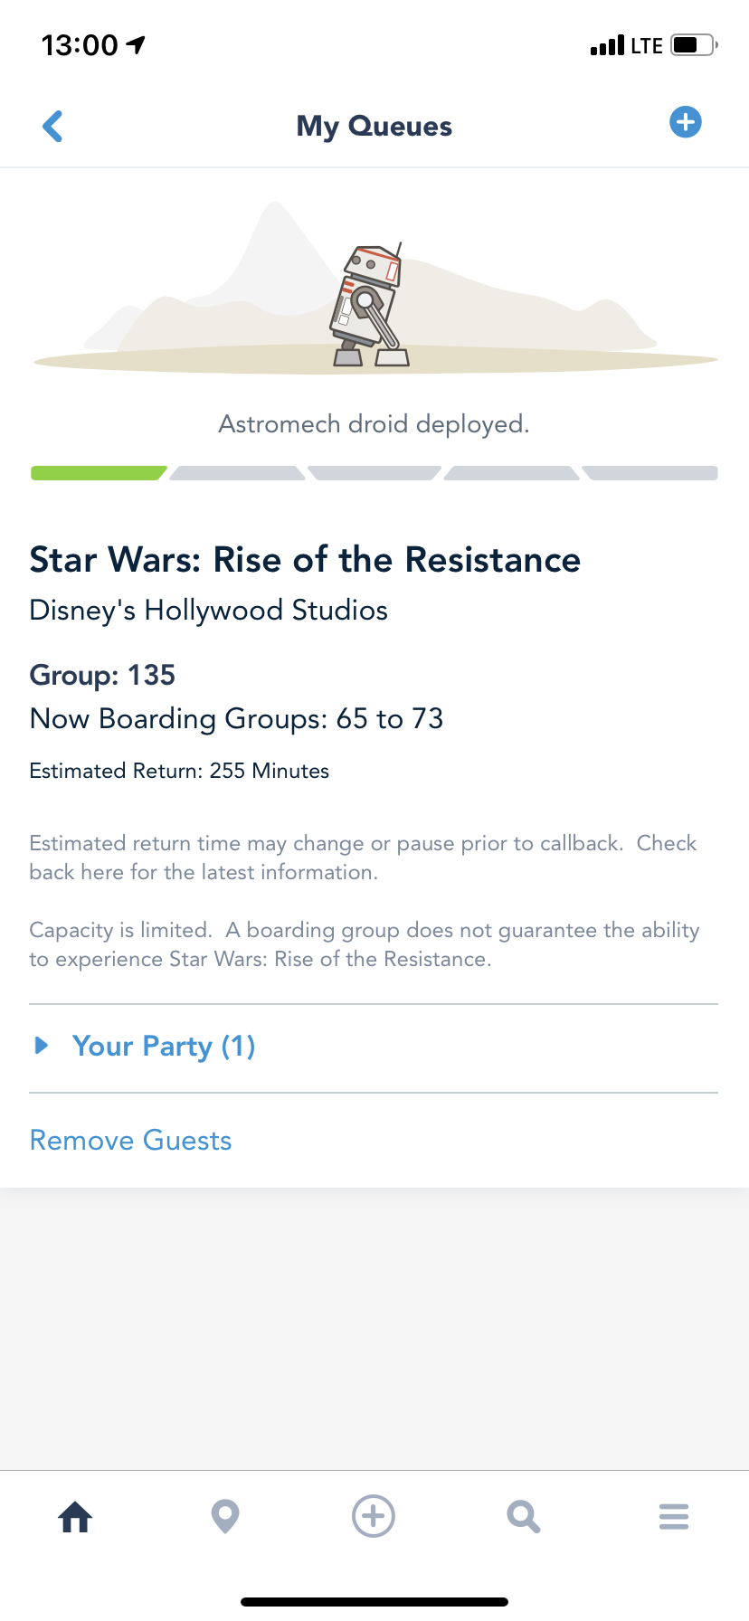The width and height of the screenshot is (749, 1621).
Task: Open the hamburger menu tab
Action: (674, 1517)
